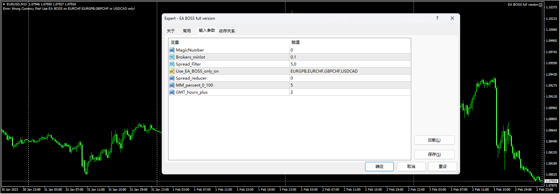Switch to the 关于 tab
Screen dimensions: 560x194
tap(171, 31)
